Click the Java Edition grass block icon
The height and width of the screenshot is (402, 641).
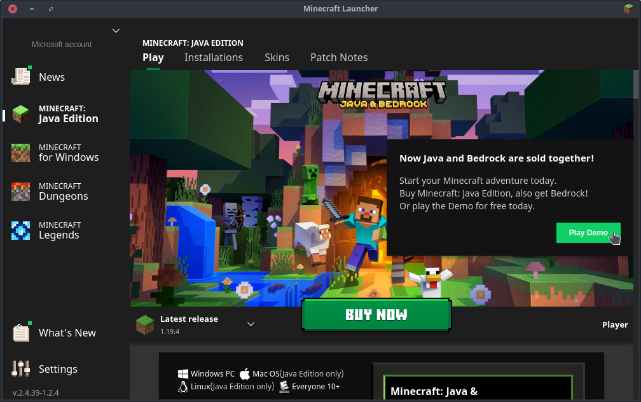pos(20,114)
